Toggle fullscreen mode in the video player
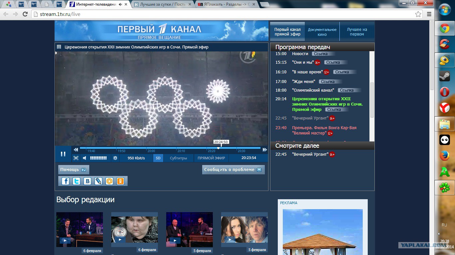 tap(76, 158)
